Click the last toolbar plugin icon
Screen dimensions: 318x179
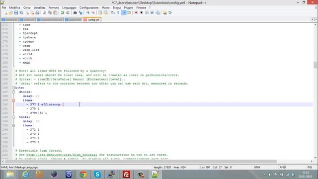point(170,13)
